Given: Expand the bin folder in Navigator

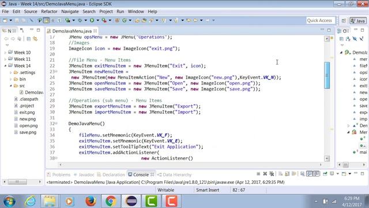Looking at the screenshot, I should click(x=11, y=79).
